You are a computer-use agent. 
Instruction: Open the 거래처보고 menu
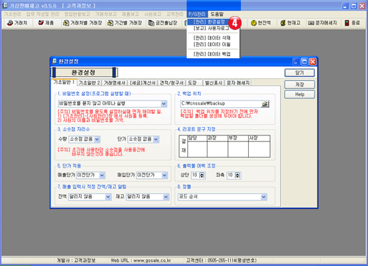click(x=106, y=14)
